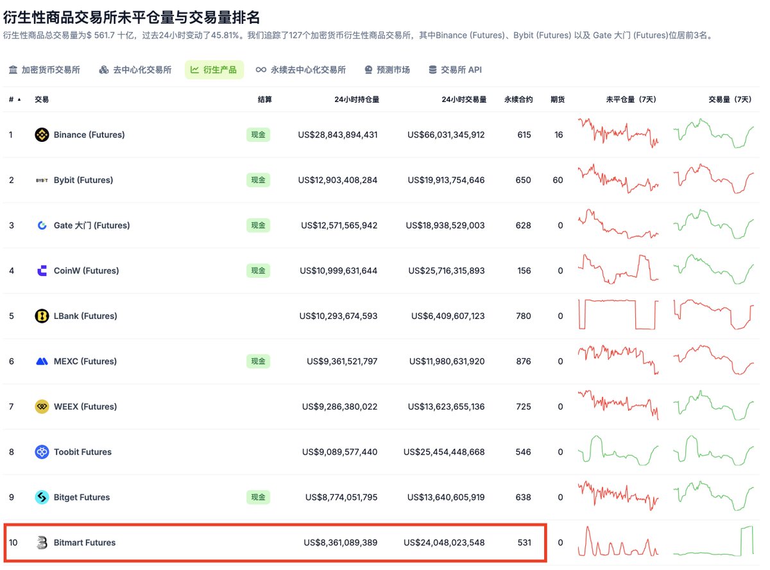Screen dimensions: 770x570
Task: Click LBank's 未平仓量 7-day sparkline chart
Action: pyautogui.click(x=619, y=314)
